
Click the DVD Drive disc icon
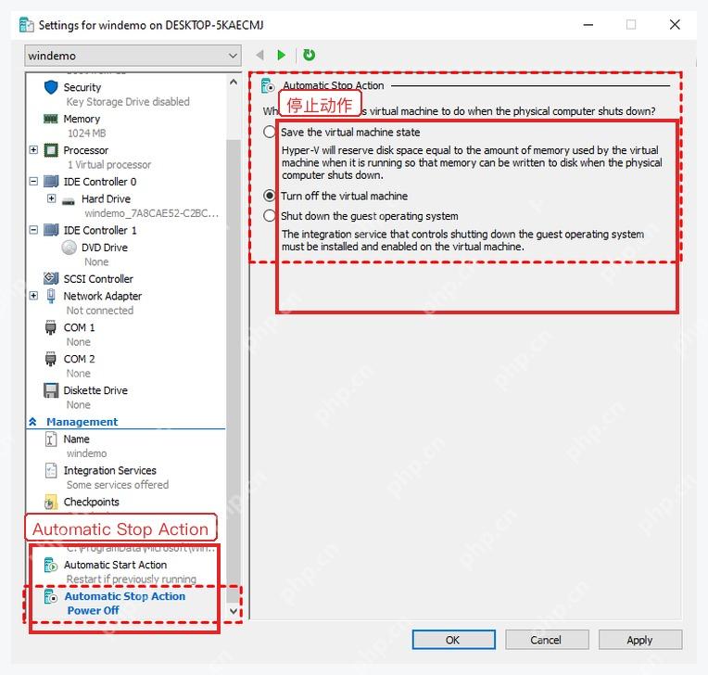(70, 248)
